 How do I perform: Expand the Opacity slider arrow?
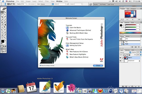click(140, 52)
